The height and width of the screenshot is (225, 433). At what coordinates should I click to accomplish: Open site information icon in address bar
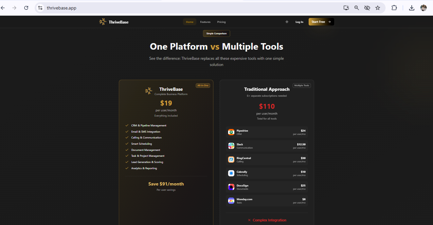tap(40, 8)
